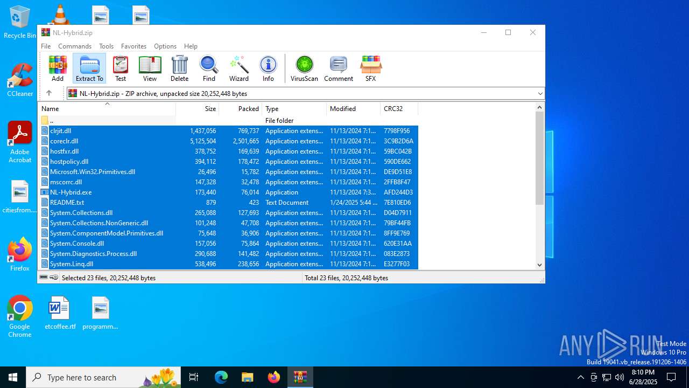This screenshot has width=689, height=388.
Task: Open the Options menu
Action: tap(165, 46)
